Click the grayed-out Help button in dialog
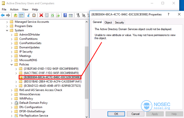This screenshot has width=184, height=118. (174, 114)
